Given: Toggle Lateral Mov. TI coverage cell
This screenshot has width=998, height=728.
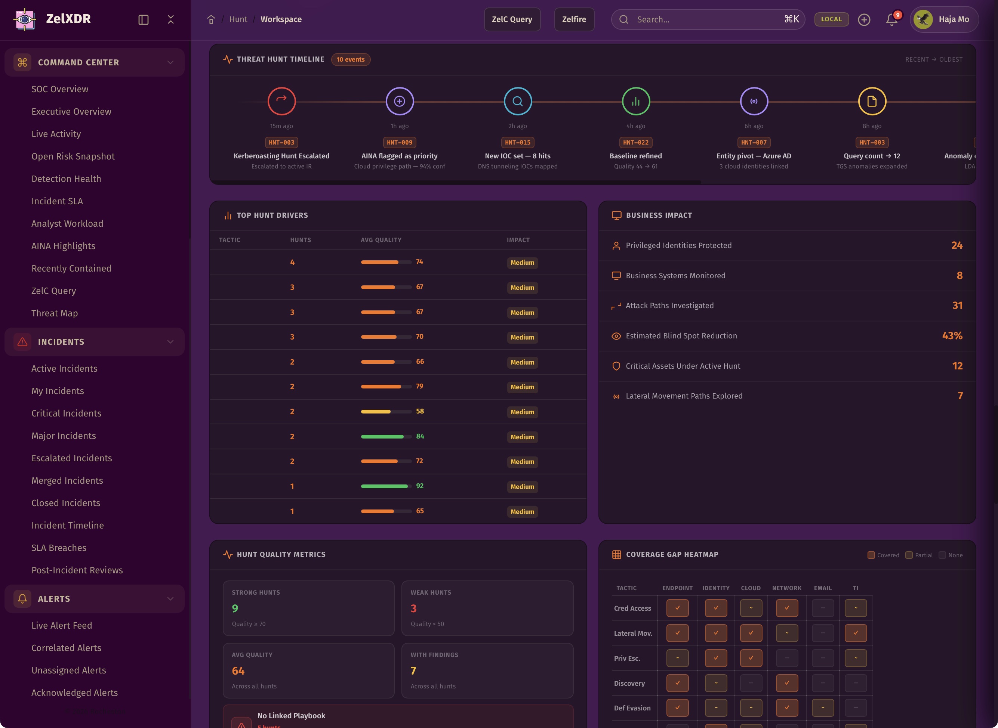Looking at the screenshot, I should [855, 633].
